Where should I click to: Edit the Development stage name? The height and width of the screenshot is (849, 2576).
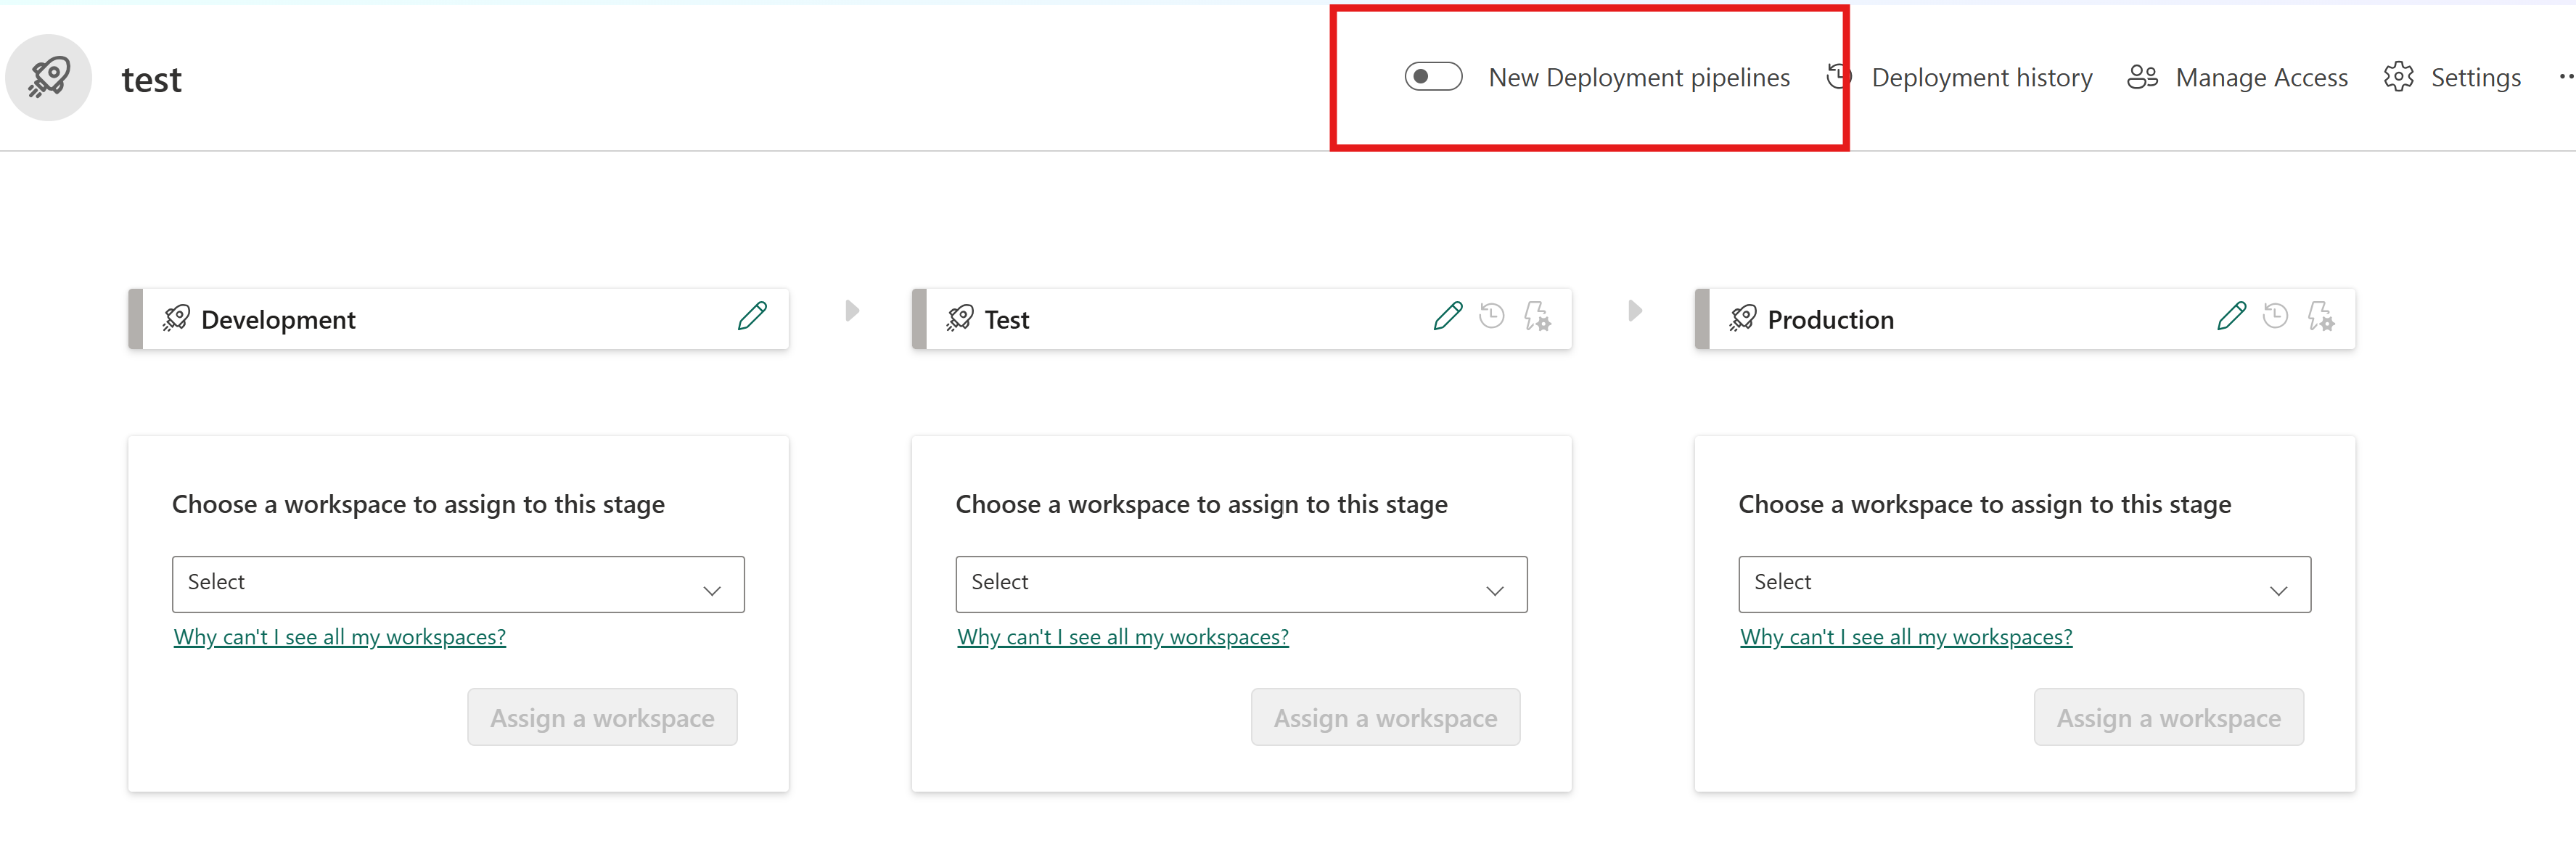pyautogui.click(x=752, y=316)
